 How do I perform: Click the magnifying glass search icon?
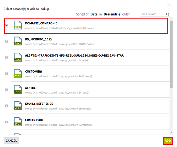168,14
